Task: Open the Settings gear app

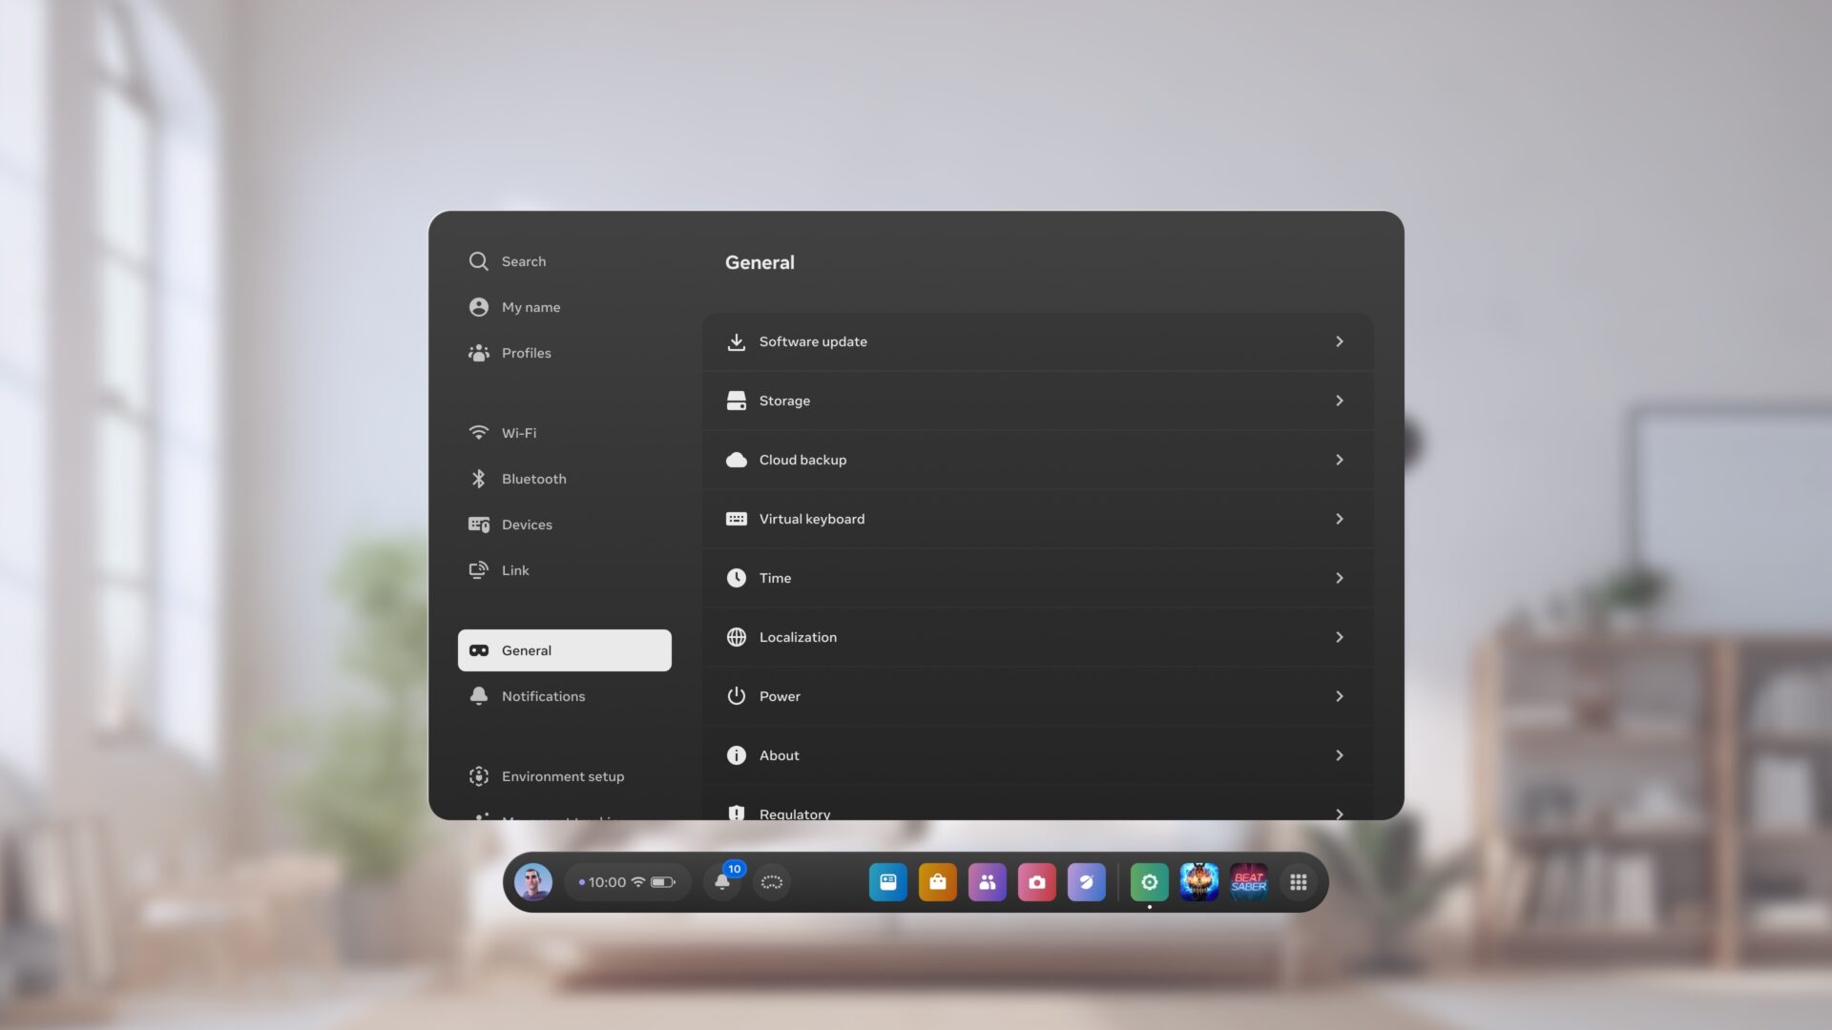Action: (x=1148, y=881)
